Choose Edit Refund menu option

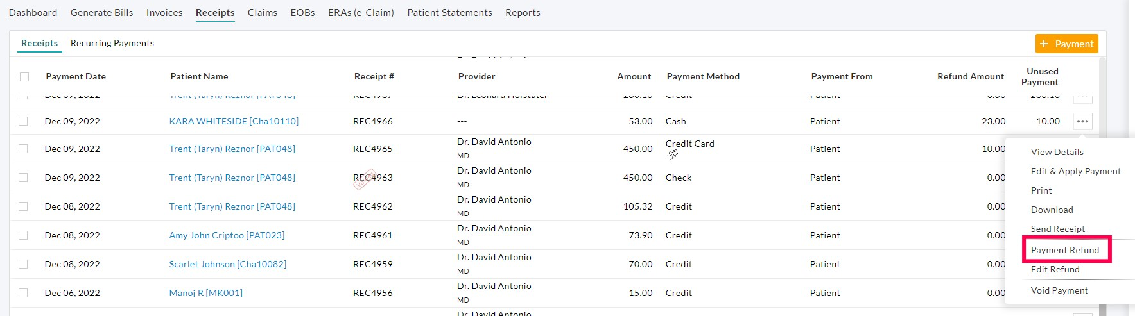tap(1055, 269)
